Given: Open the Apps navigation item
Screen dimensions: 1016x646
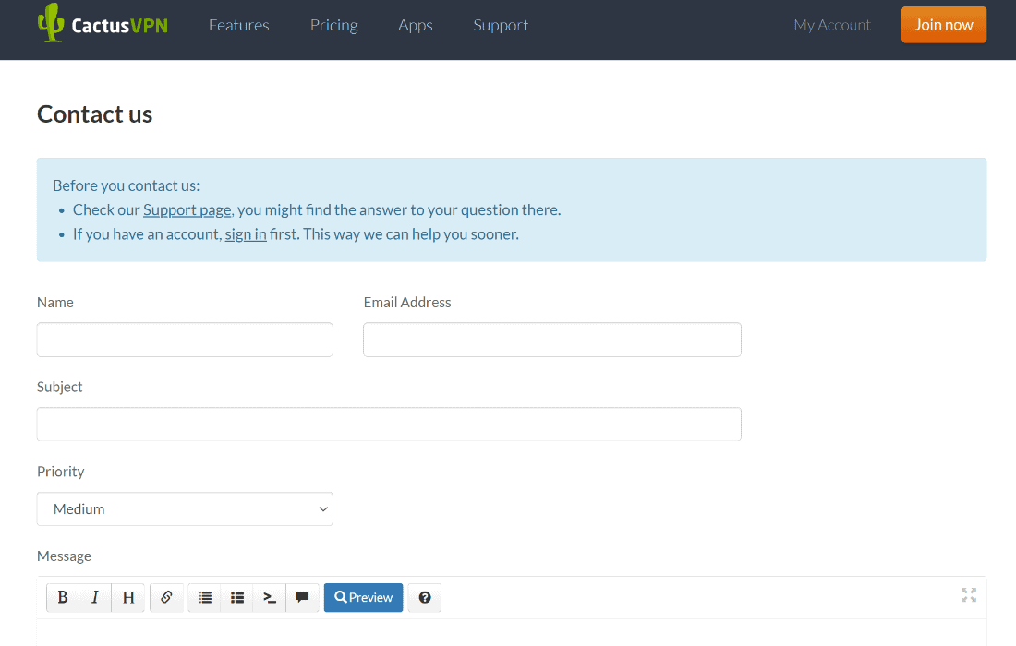Looking at the screenshot, I should pos(415,25).
